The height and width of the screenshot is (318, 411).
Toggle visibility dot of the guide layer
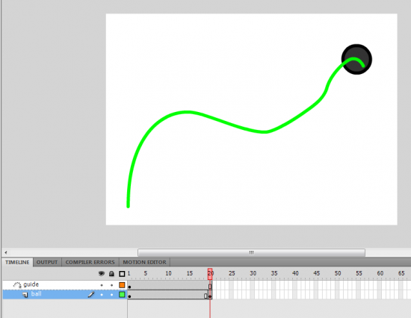tap(102, 285)
